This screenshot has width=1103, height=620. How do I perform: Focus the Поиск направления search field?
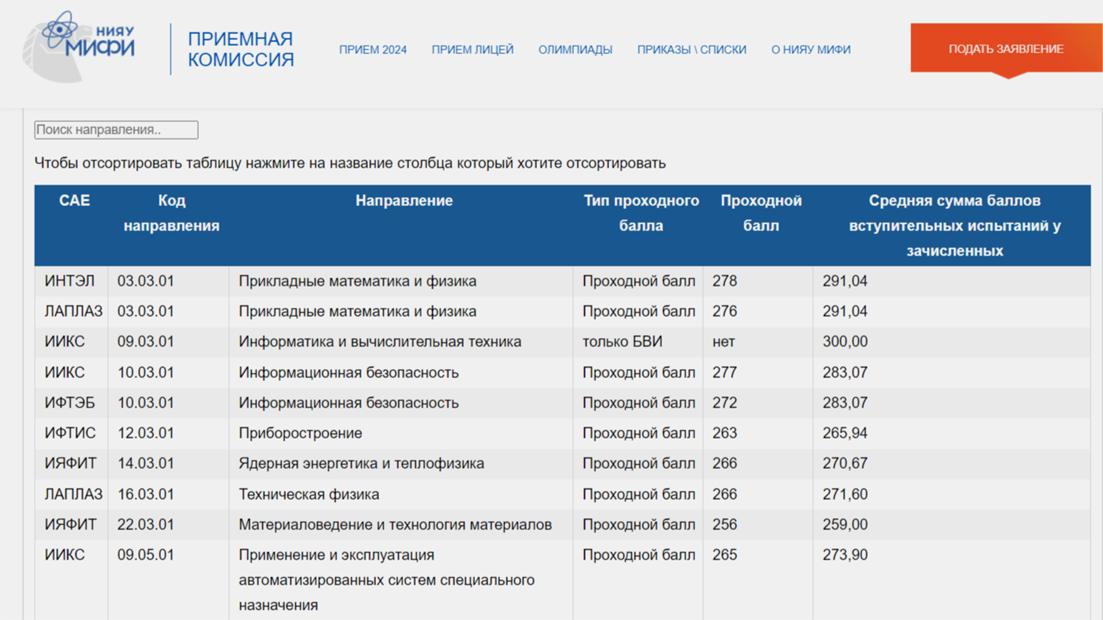click(x=116, y=130)
